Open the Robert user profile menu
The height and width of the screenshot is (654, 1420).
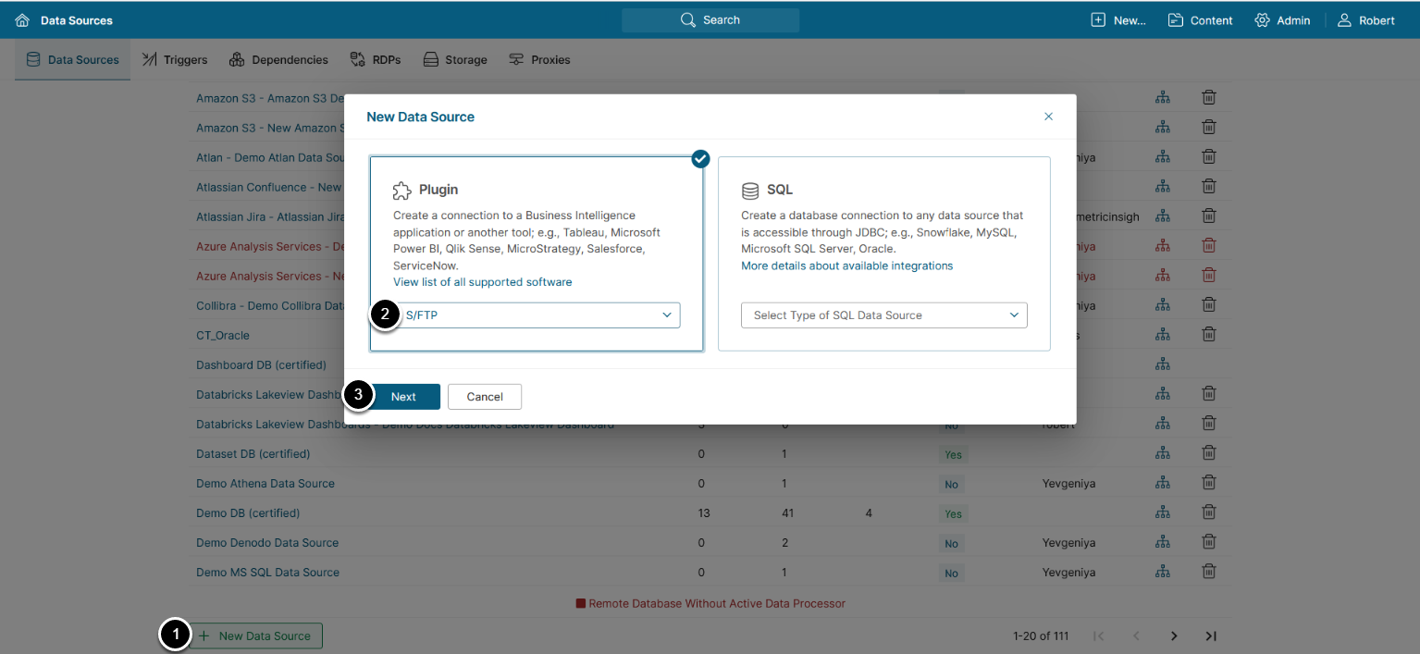(1366, 20)
